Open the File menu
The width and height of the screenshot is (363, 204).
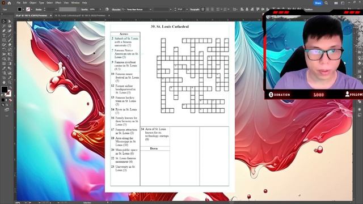click(x=19, y=3)
